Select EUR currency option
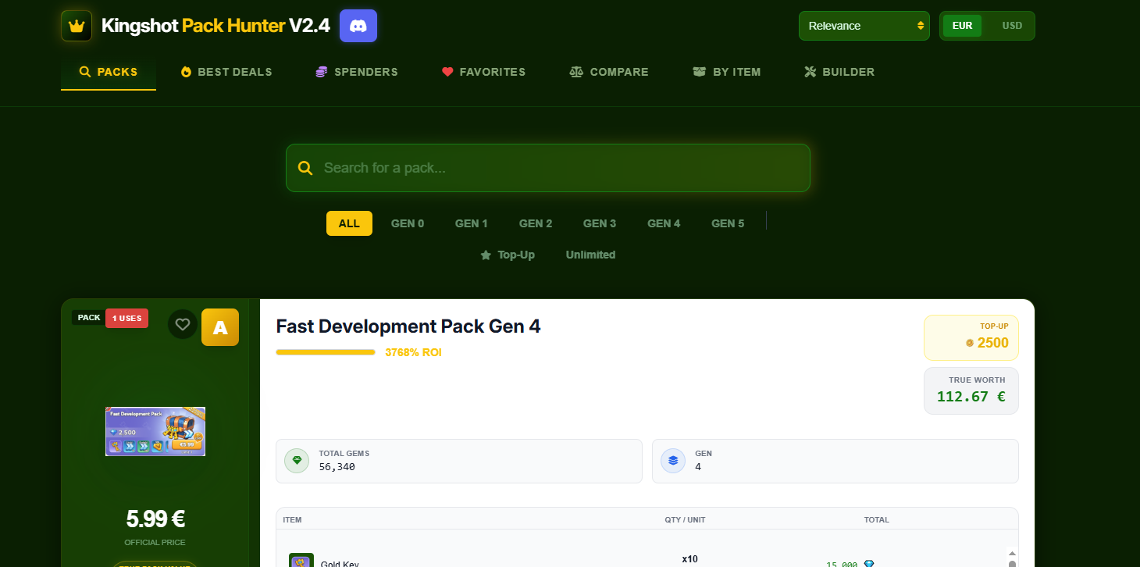1140x567 pixels. (962, 26)
